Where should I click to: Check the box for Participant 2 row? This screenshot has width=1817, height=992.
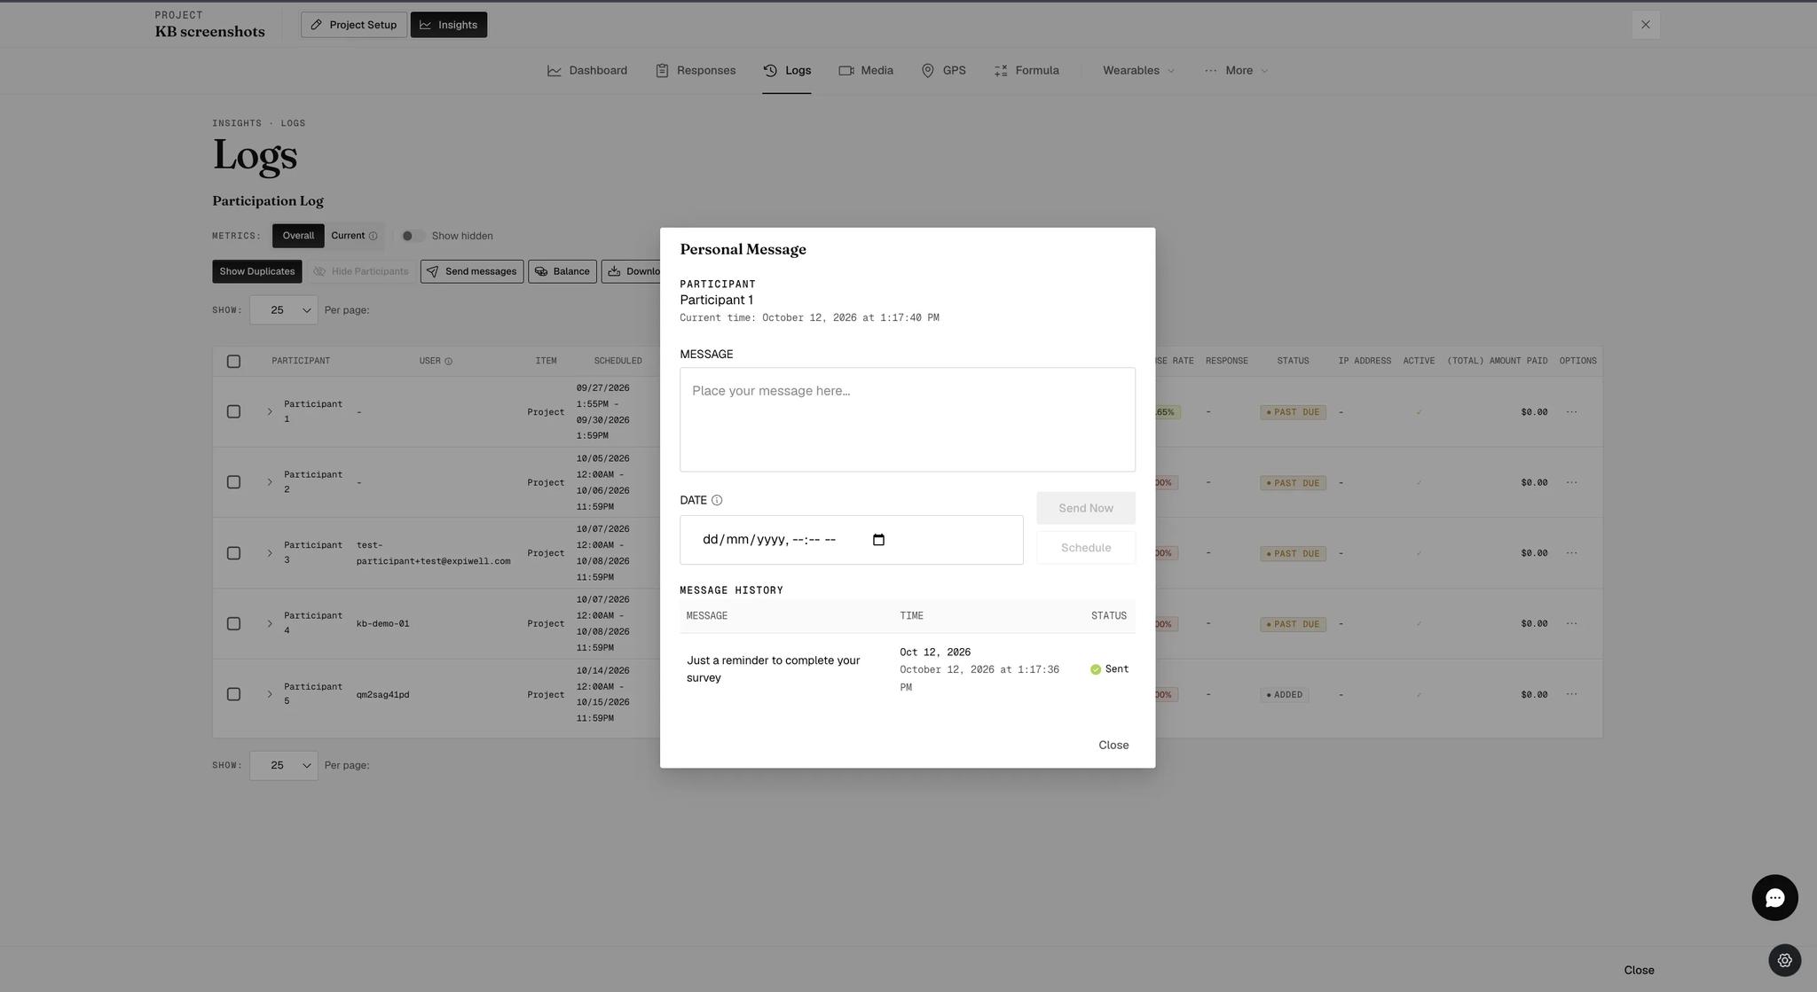point(233,482)
